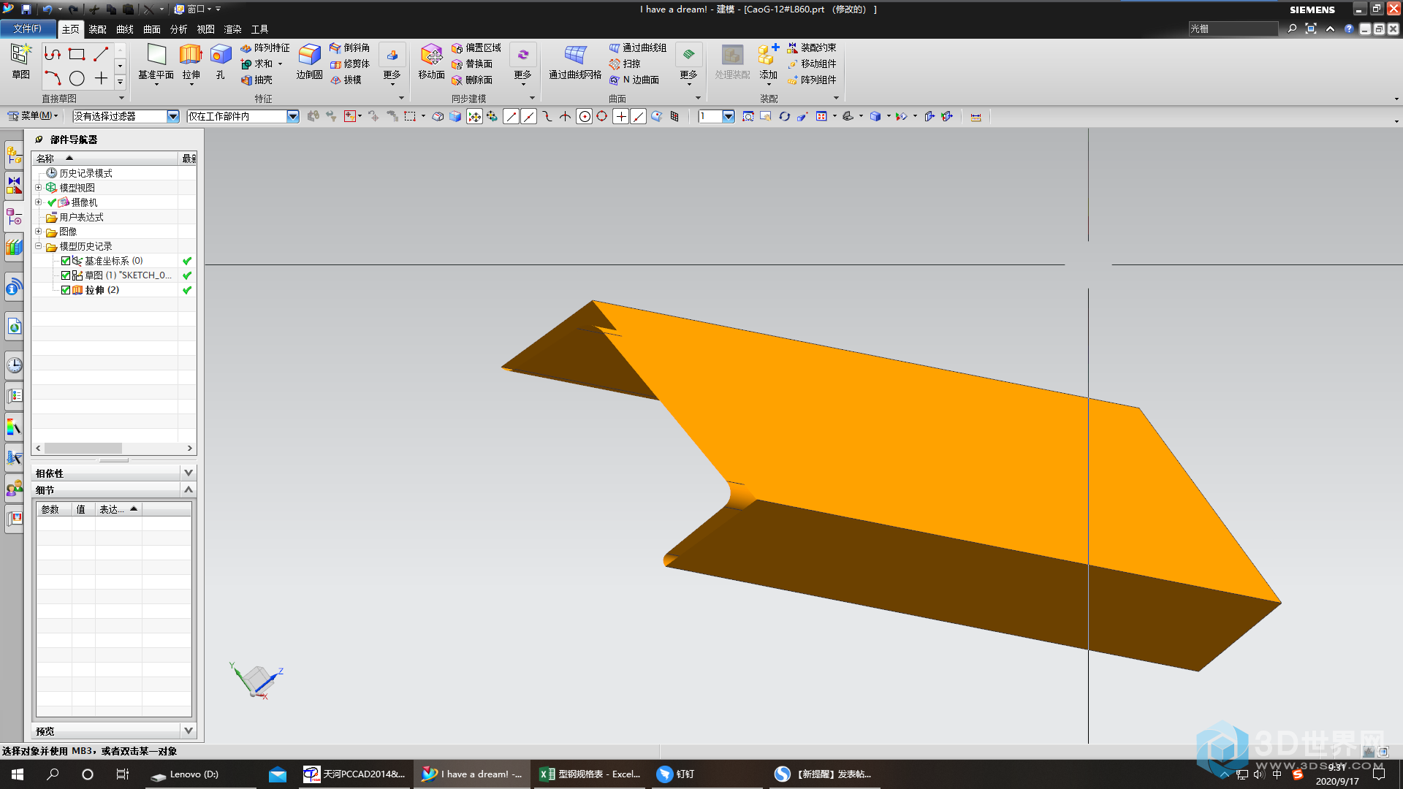Click 扫掠 swept tool
The image size is (1403, 789).
pos(625,64)
